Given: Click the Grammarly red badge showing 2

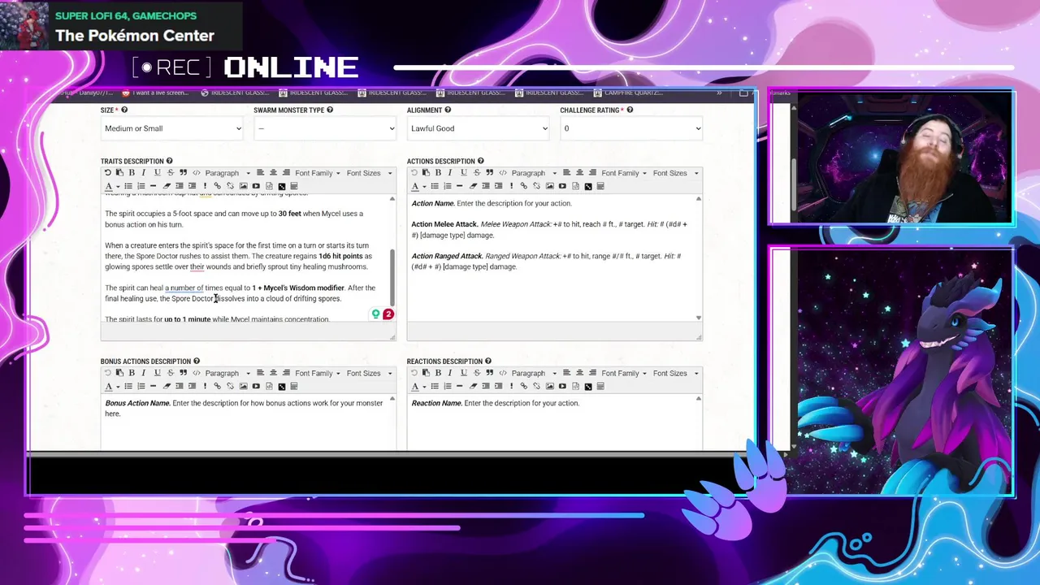Looking at the screenshot, I should pos(388,314).
